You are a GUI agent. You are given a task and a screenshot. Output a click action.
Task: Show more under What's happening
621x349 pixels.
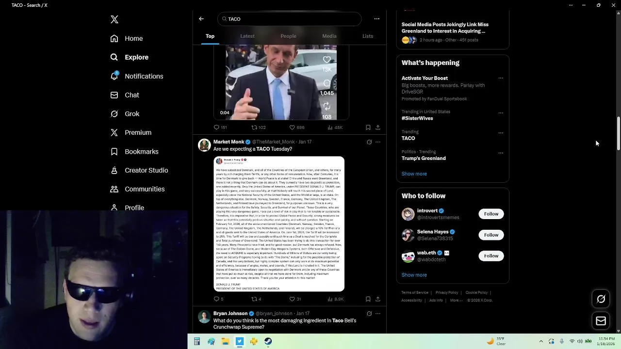[414, 174]
